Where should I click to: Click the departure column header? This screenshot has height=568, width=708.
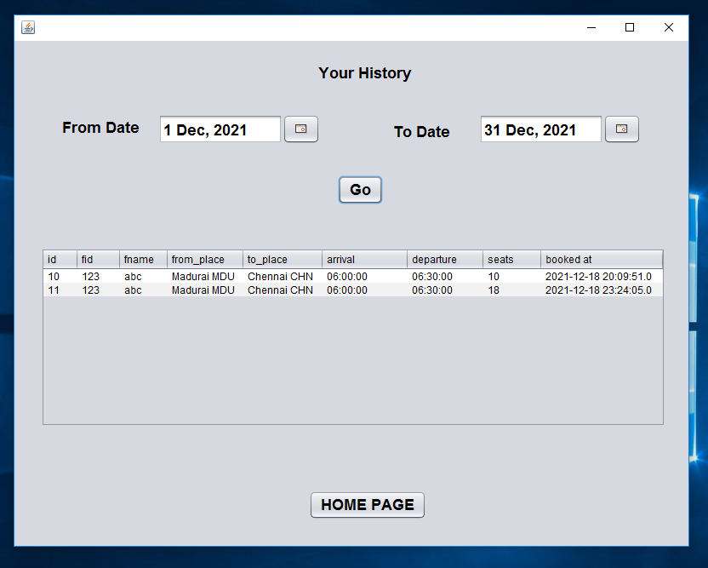pos(445,260)
